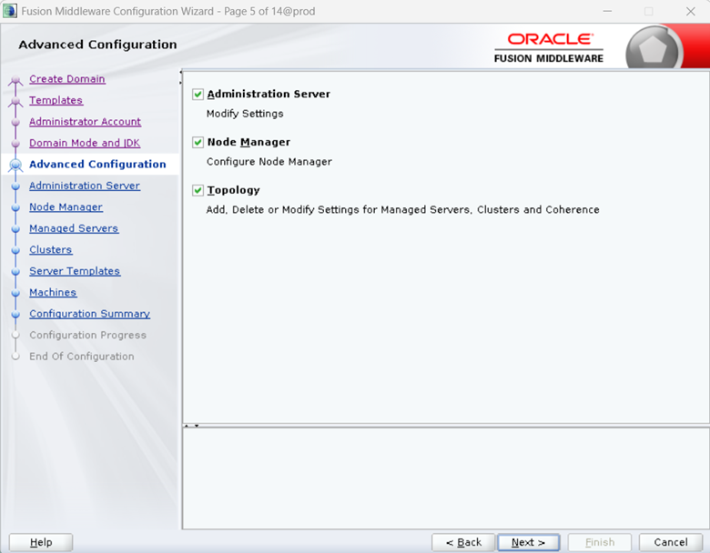Click the split pane collapse arrows above message area
Image resolution: width=710 pixels, height=553 pixels.
coord(191,426)
